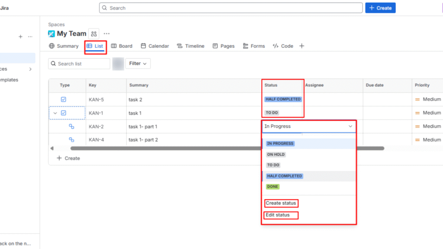The height and width of the screenshot is (249, 443).
Task: Collapse the KAN-1 subtask expander chevron
Action: pos(55,112)
